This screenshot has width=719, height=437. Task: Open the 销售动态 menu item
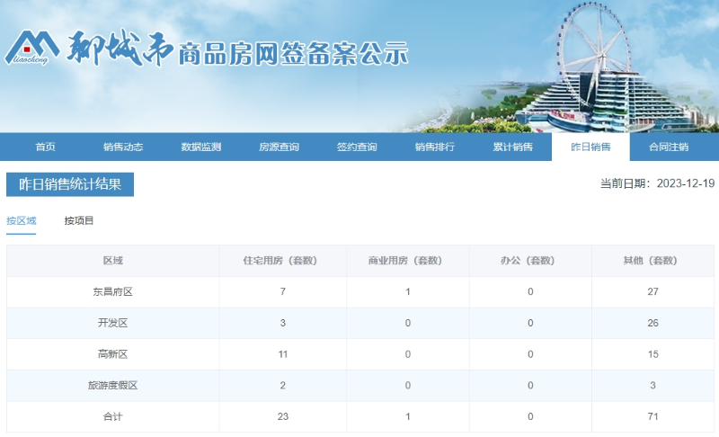coord(123,147)
